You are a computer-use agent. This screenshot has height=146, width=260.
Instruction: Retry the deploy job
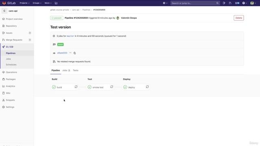click(147, 87)
